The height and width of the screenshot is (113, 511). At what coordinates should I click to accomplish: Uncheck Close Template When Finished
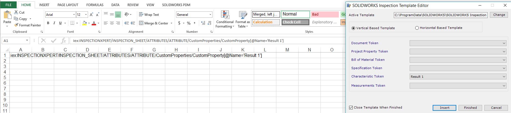coord(351,108)
